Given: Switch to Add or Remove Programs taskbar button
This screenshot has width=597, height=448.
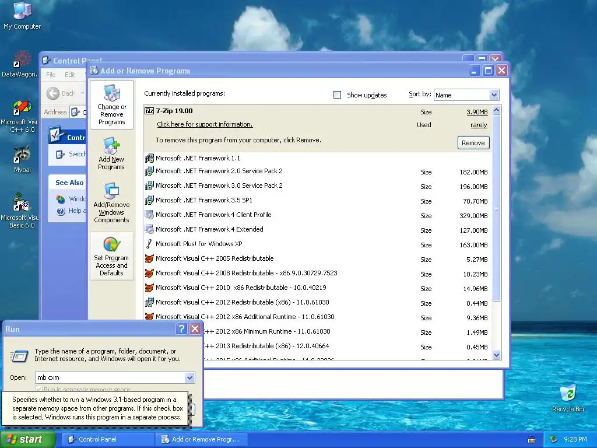Looking at the screenshot, I should pos(202,439).
